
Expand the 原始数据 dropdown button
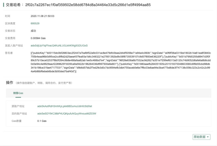(x=201, y=137)
